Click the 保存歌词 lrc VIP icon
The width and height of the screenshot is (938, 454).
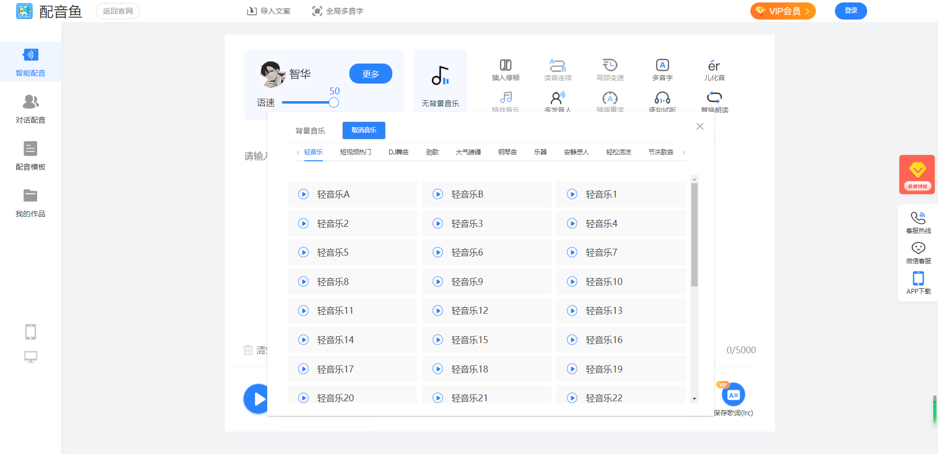click(x=733, y=395)
